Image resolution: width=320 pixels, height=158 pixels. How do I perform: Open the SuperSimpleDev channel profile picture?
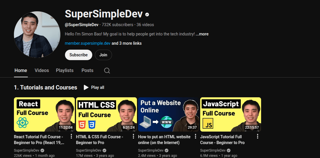37,34
